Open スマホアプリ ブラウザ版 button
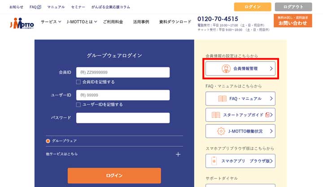The width and height of the screenshot is (323, 187). (x=240, y=161)
